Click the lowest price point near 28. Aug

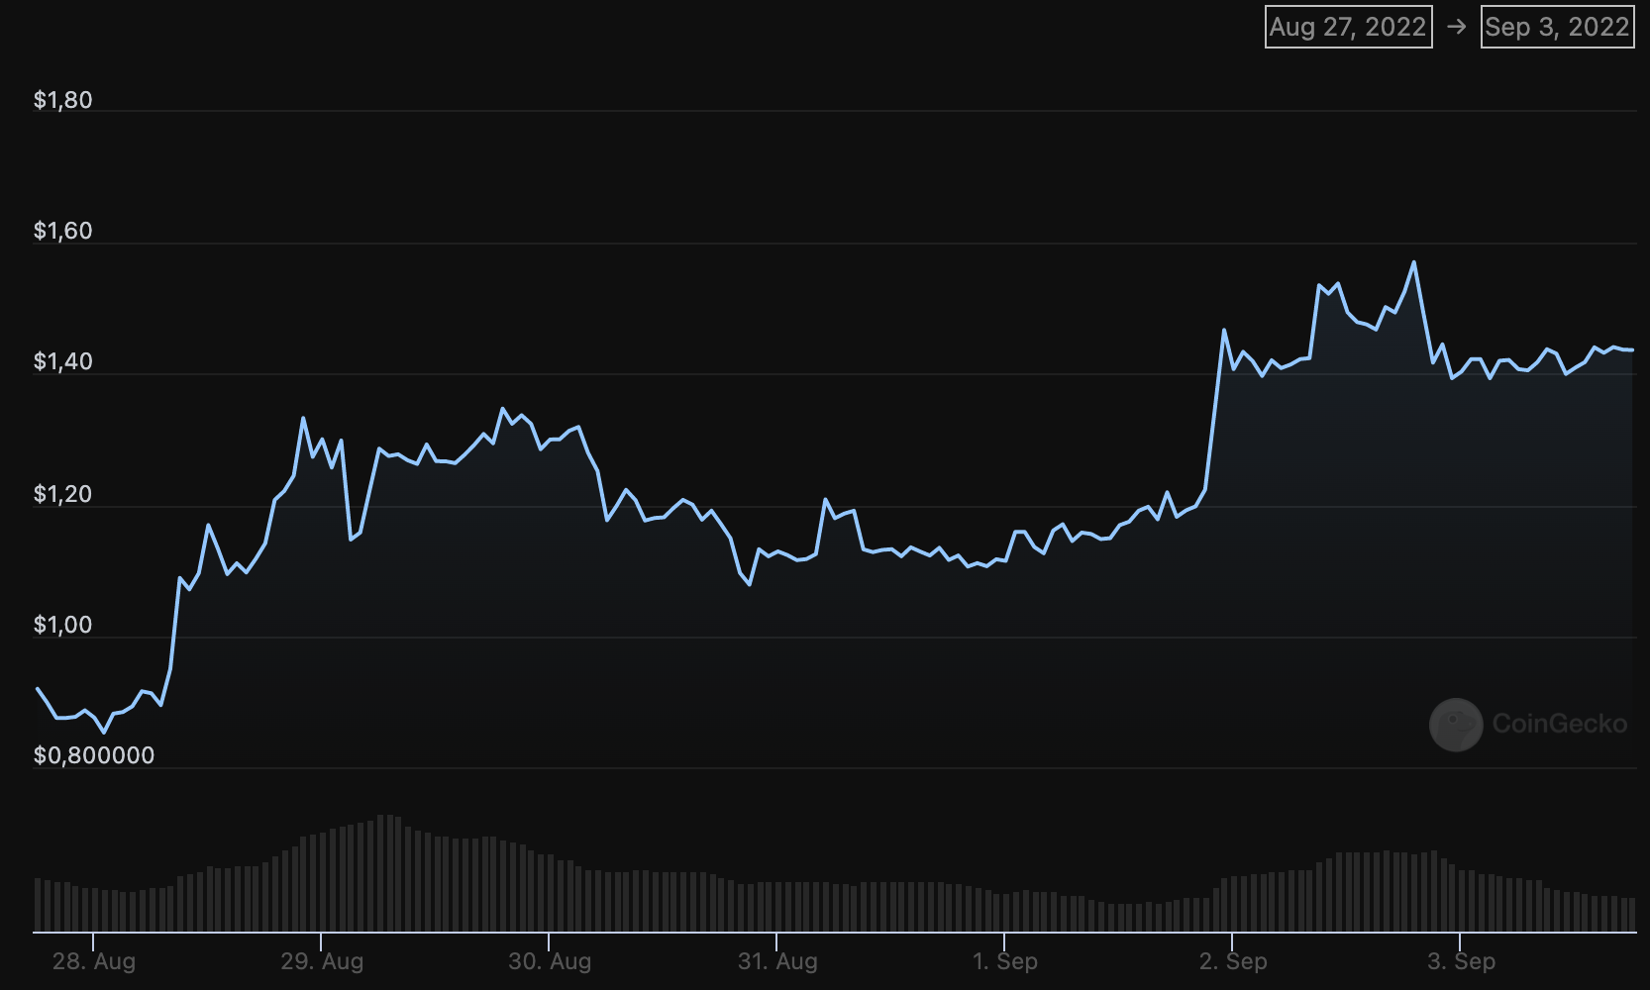point(104,733)
